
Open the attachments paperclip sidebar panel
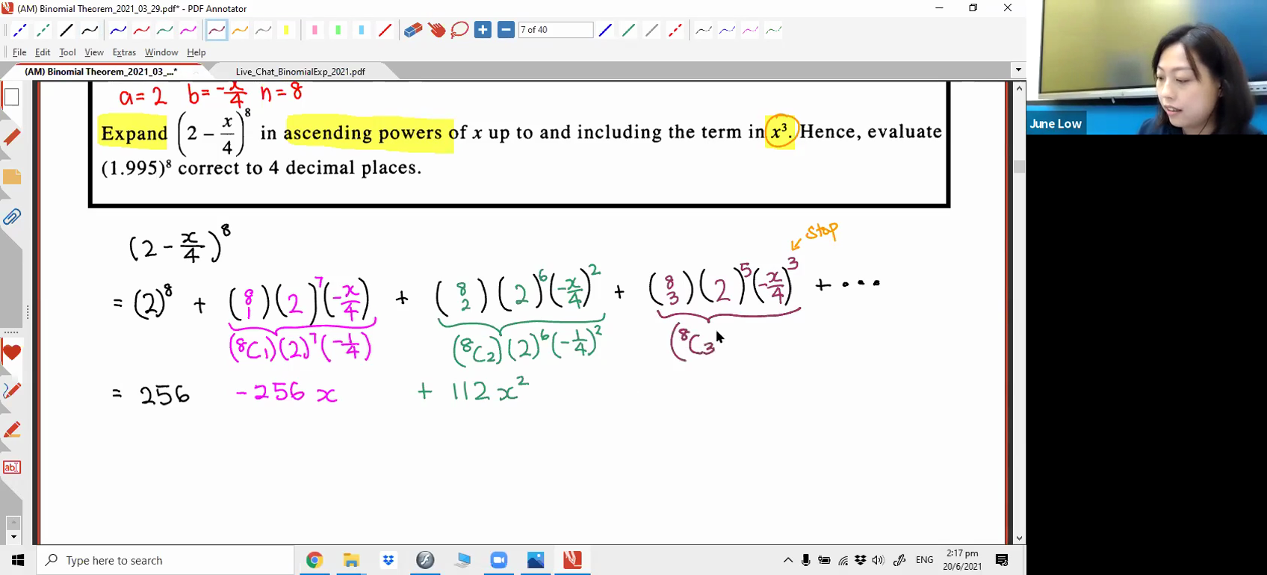(x=12, y=217)
